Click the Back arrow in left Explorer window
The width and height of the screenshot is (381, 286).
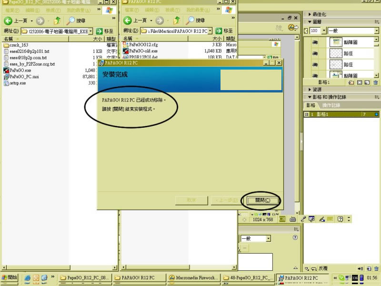(x=8, y=20)
